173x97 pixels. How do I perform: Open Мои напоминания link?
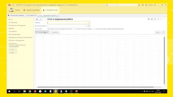[14, 34]
